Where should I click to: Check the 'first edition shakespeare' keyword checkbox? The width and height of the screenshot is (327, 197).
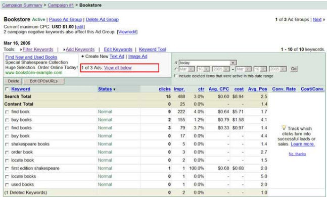[x=7, y=169]
